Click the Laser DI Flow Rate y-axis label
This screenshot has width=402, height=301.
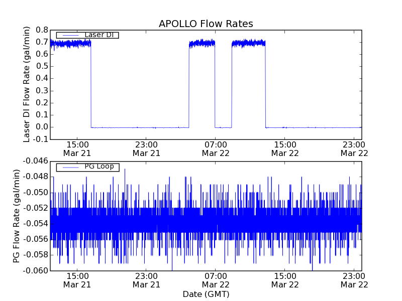click(x=28, y=84)
